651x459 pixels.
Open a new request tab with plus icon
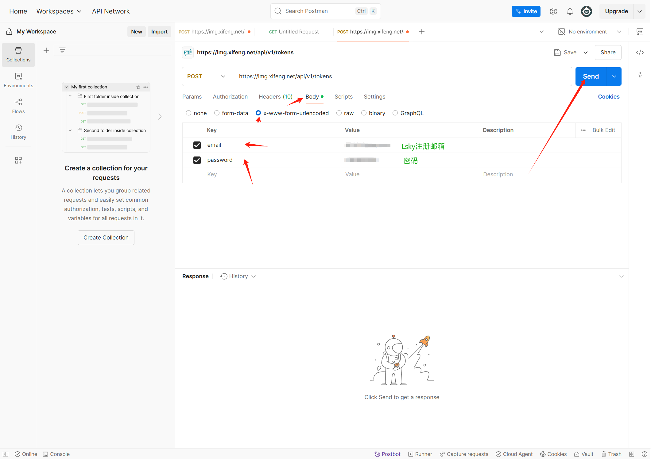point(422,32)
